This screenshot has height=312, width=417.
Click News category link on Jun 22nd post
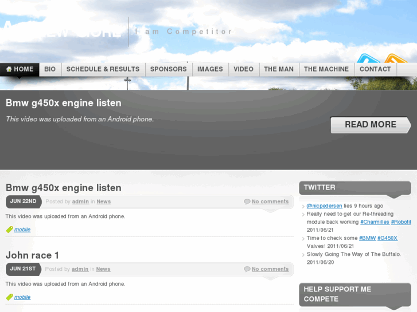pyautogui.click(x=103, y=202)
